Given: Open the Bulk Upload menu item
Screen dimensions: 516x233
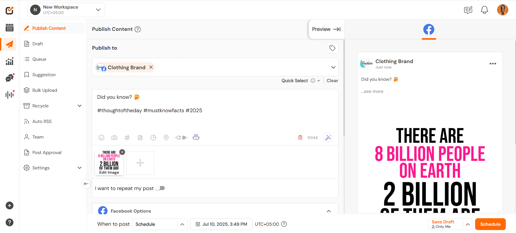Looking at the screenshot, I should click(45, 90).
